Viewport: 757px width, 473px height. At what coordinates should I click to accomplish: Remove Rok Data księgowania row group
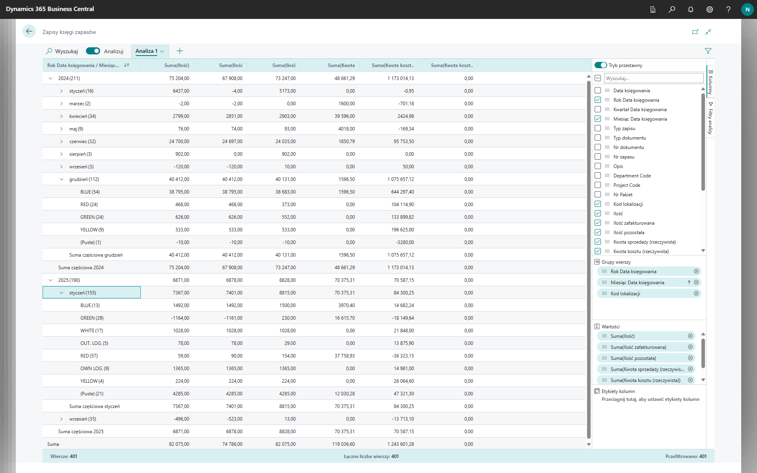pyautogui.click(x=696, y=271)
